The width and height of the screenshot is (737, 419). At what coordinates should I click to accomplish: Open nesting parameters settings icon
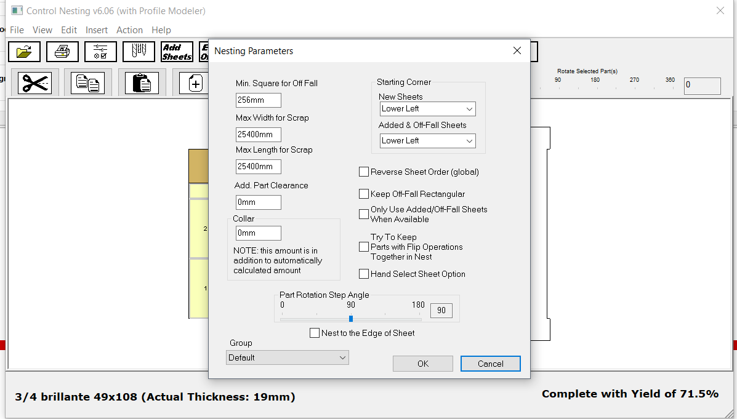(100, 51)
